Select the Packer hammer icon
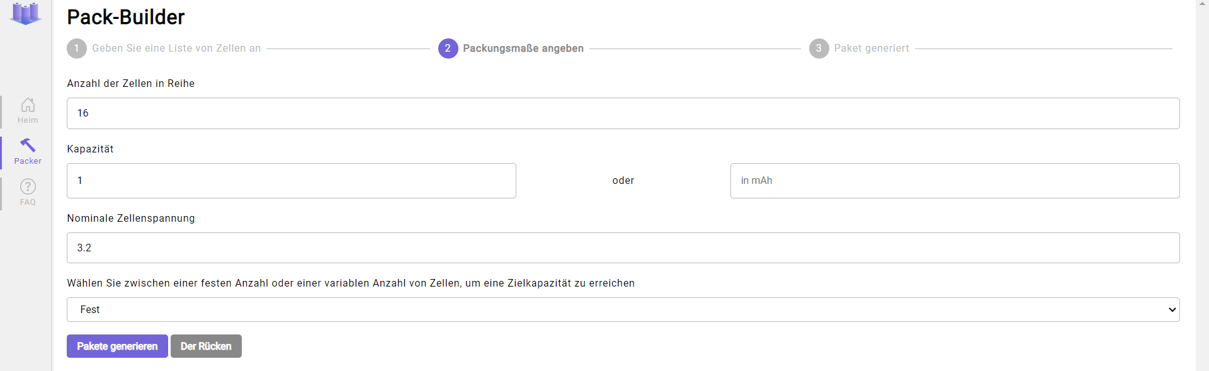This screenshot has height=371, width=1209. 28,146
